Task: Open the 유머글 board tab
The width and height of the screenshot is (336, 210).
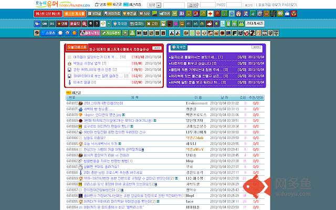Action: [x=94, y=14]
